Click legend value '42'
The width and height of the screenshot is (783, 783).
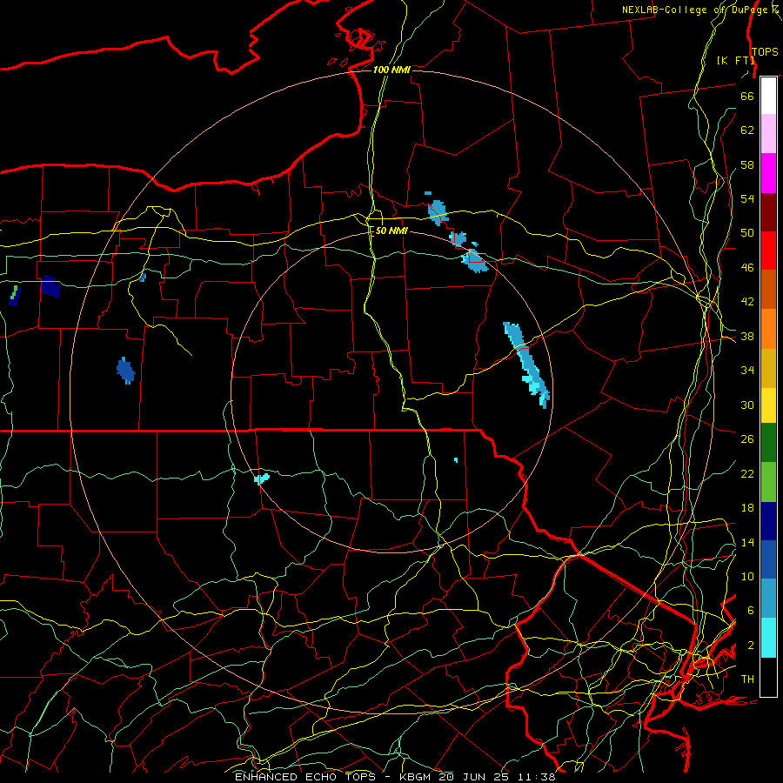tap(747, 302)
